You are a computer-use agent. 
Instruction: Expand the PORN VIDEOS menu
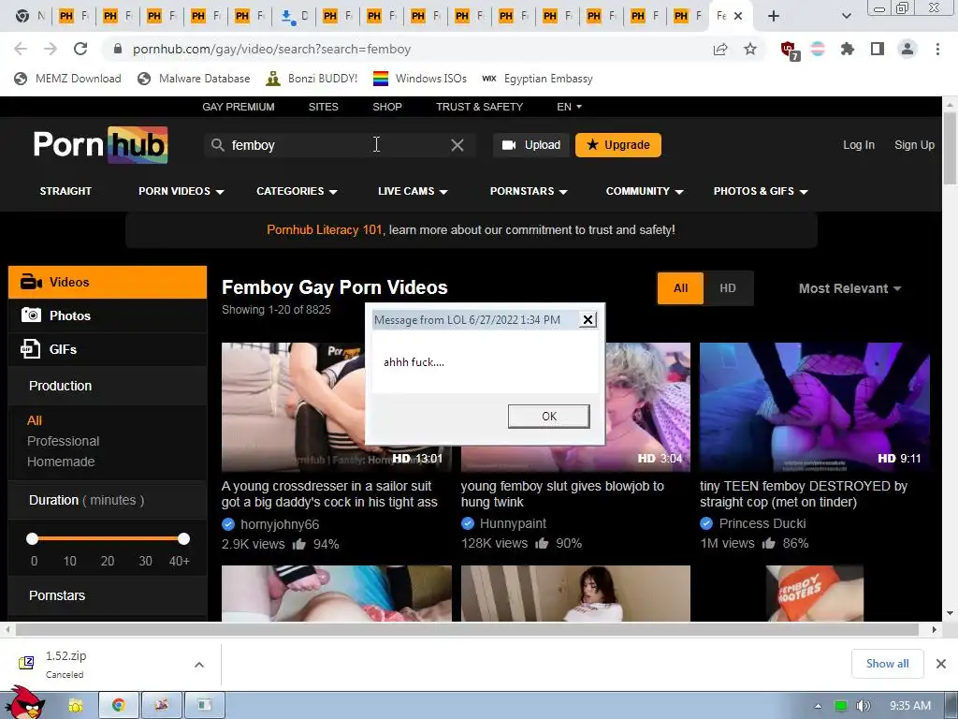181,191
